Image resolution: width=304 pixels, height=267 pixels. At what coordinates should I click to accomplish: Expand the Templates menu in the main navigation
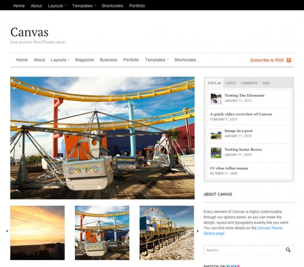point(157,60)
